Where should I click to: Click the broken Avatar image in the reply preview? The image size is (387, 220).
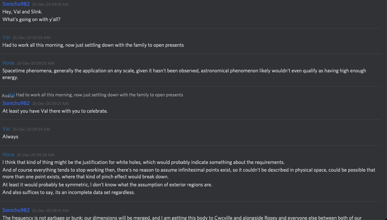coord(5,96)
